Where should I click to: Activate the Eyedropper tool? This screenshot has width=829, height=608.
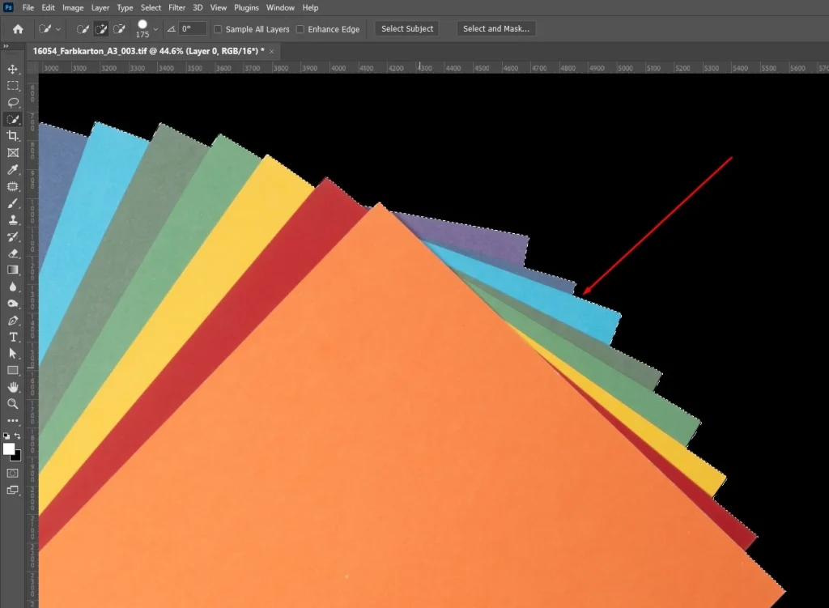13,169
